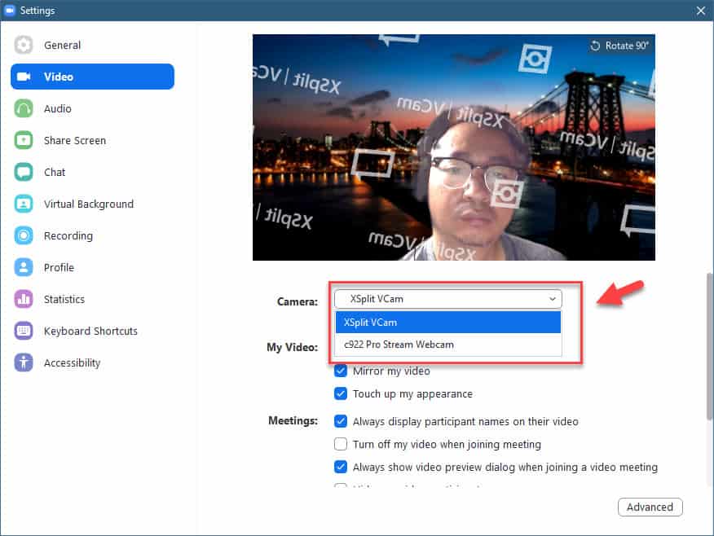Click the Statistics bar chart icon

23,299
